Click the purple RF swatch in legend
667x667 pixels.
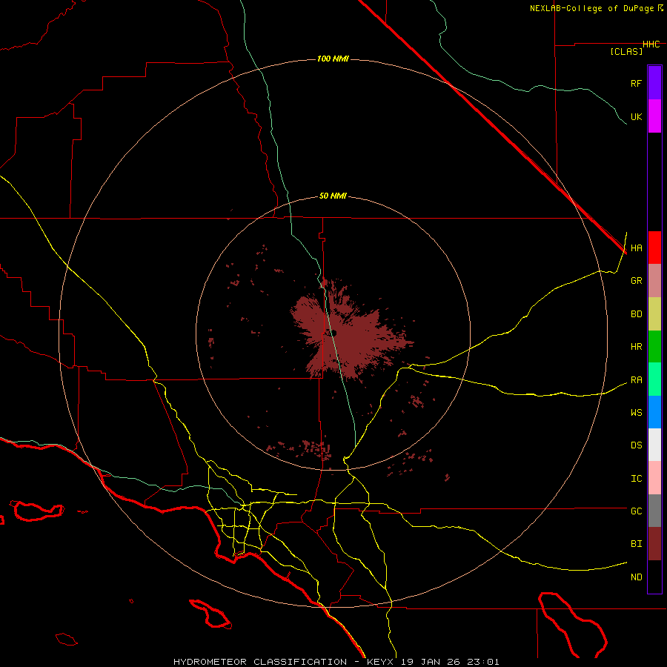click(x=654, y=83)
